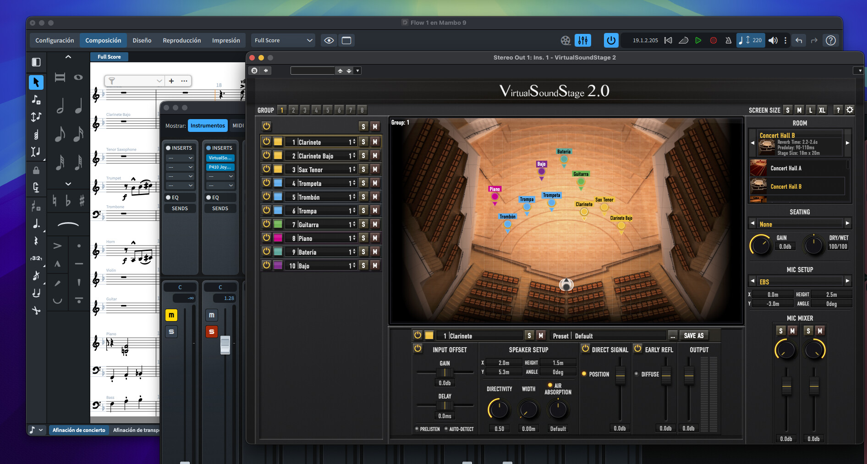This screenshot has height=464, width=867.
Task: Click the video window film reel icon
Action: [565, 40]
